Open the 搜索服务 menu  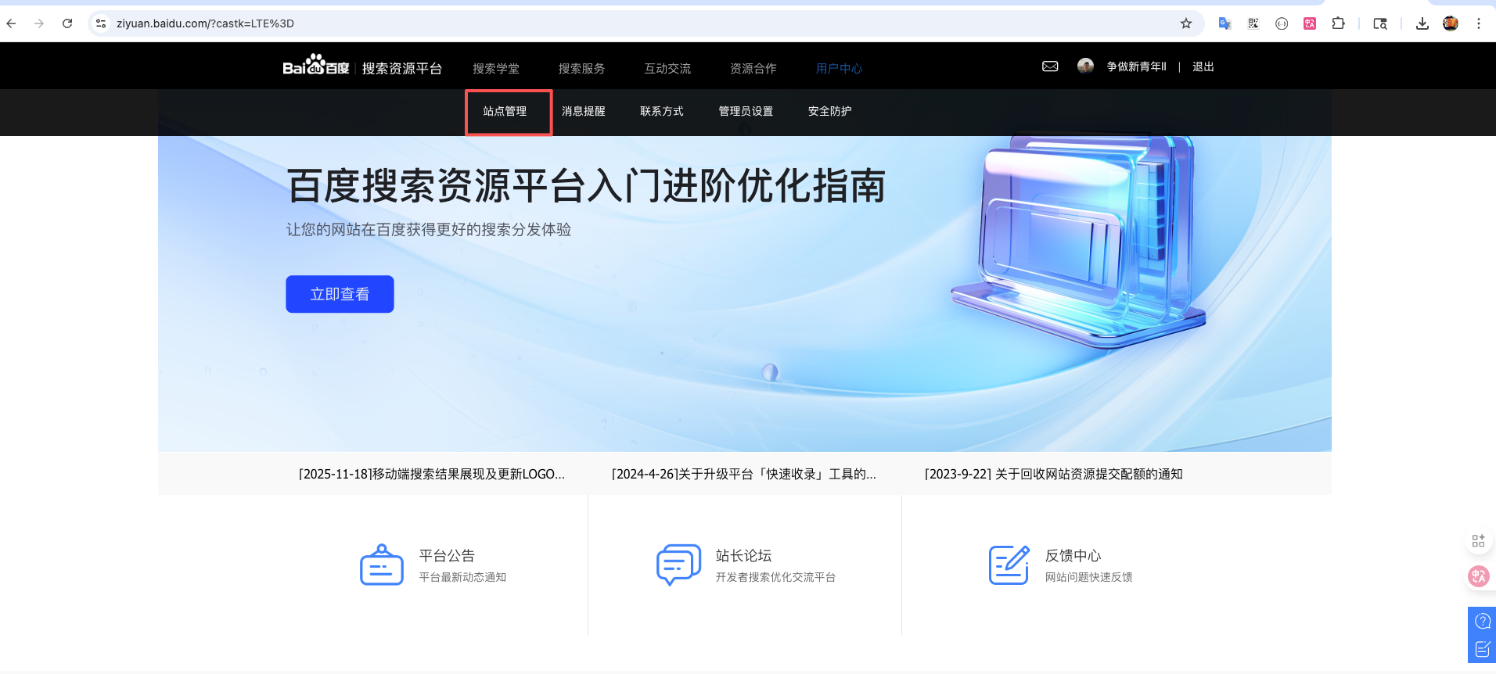(x=581, y=69)
